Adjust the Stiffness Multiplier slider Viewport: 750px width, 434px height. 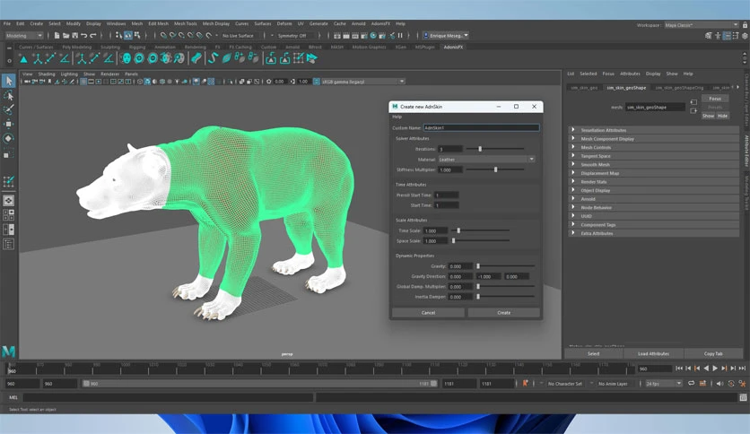click(x=495, y=169)
